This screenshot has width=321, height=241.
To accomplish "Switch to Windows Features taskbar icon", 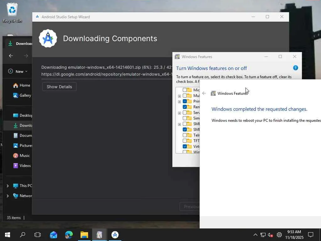I will 99,235.
